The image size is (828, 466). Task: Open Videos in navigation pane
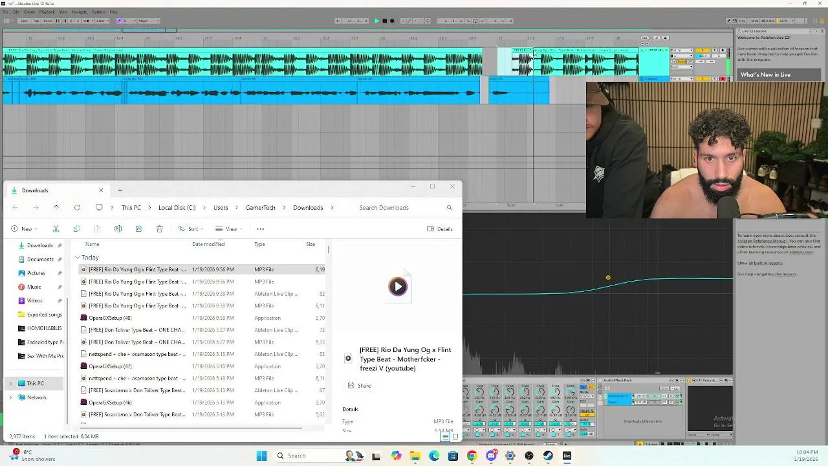coord(34,300)
